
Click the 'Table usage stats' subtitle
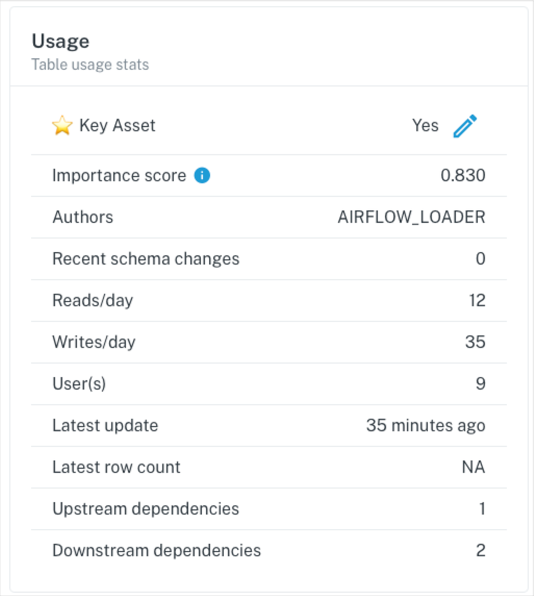click(x=90, y=64)
